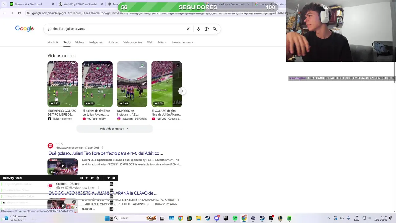Mute the Activity Feed alerts speaker icon
Screen dimensions: 396x223
[x=87, y=178]
